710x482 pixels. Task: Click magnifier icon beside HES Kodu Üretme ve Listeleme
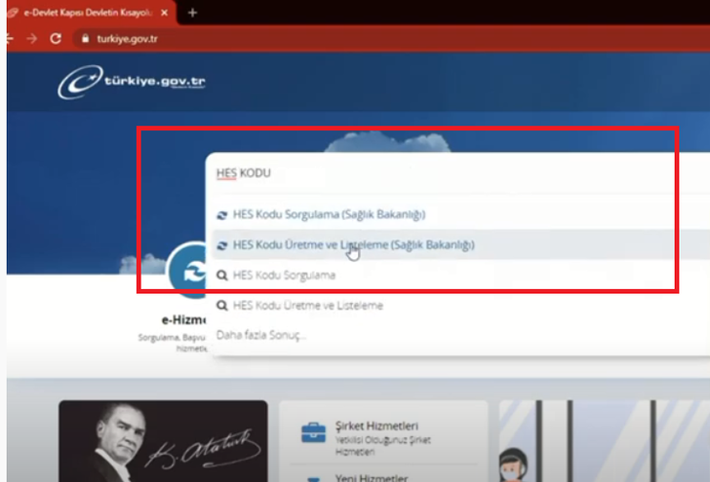(222, 306)
